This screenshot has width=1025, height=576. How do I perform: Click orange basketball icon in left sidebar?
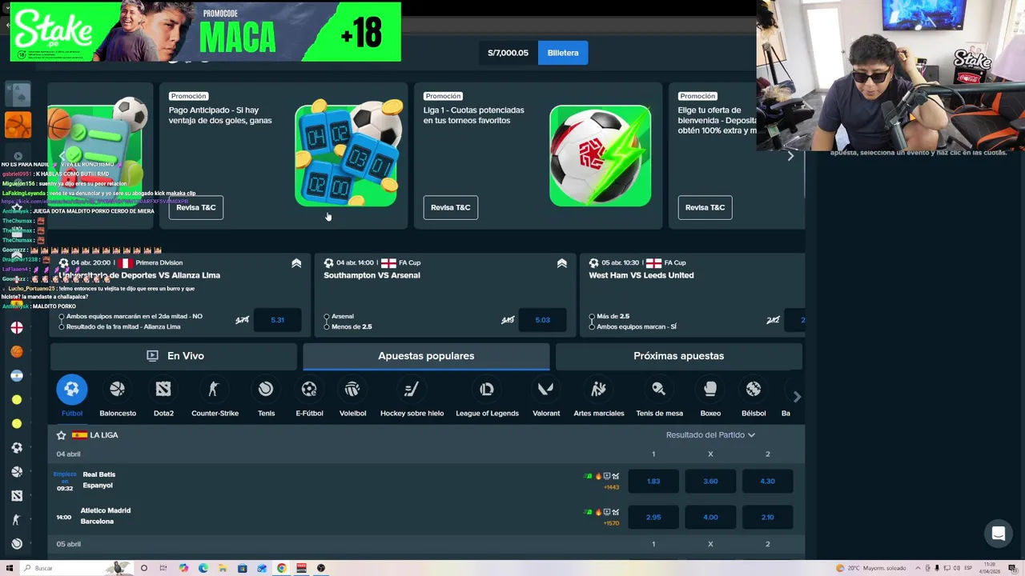pos(17,351)
